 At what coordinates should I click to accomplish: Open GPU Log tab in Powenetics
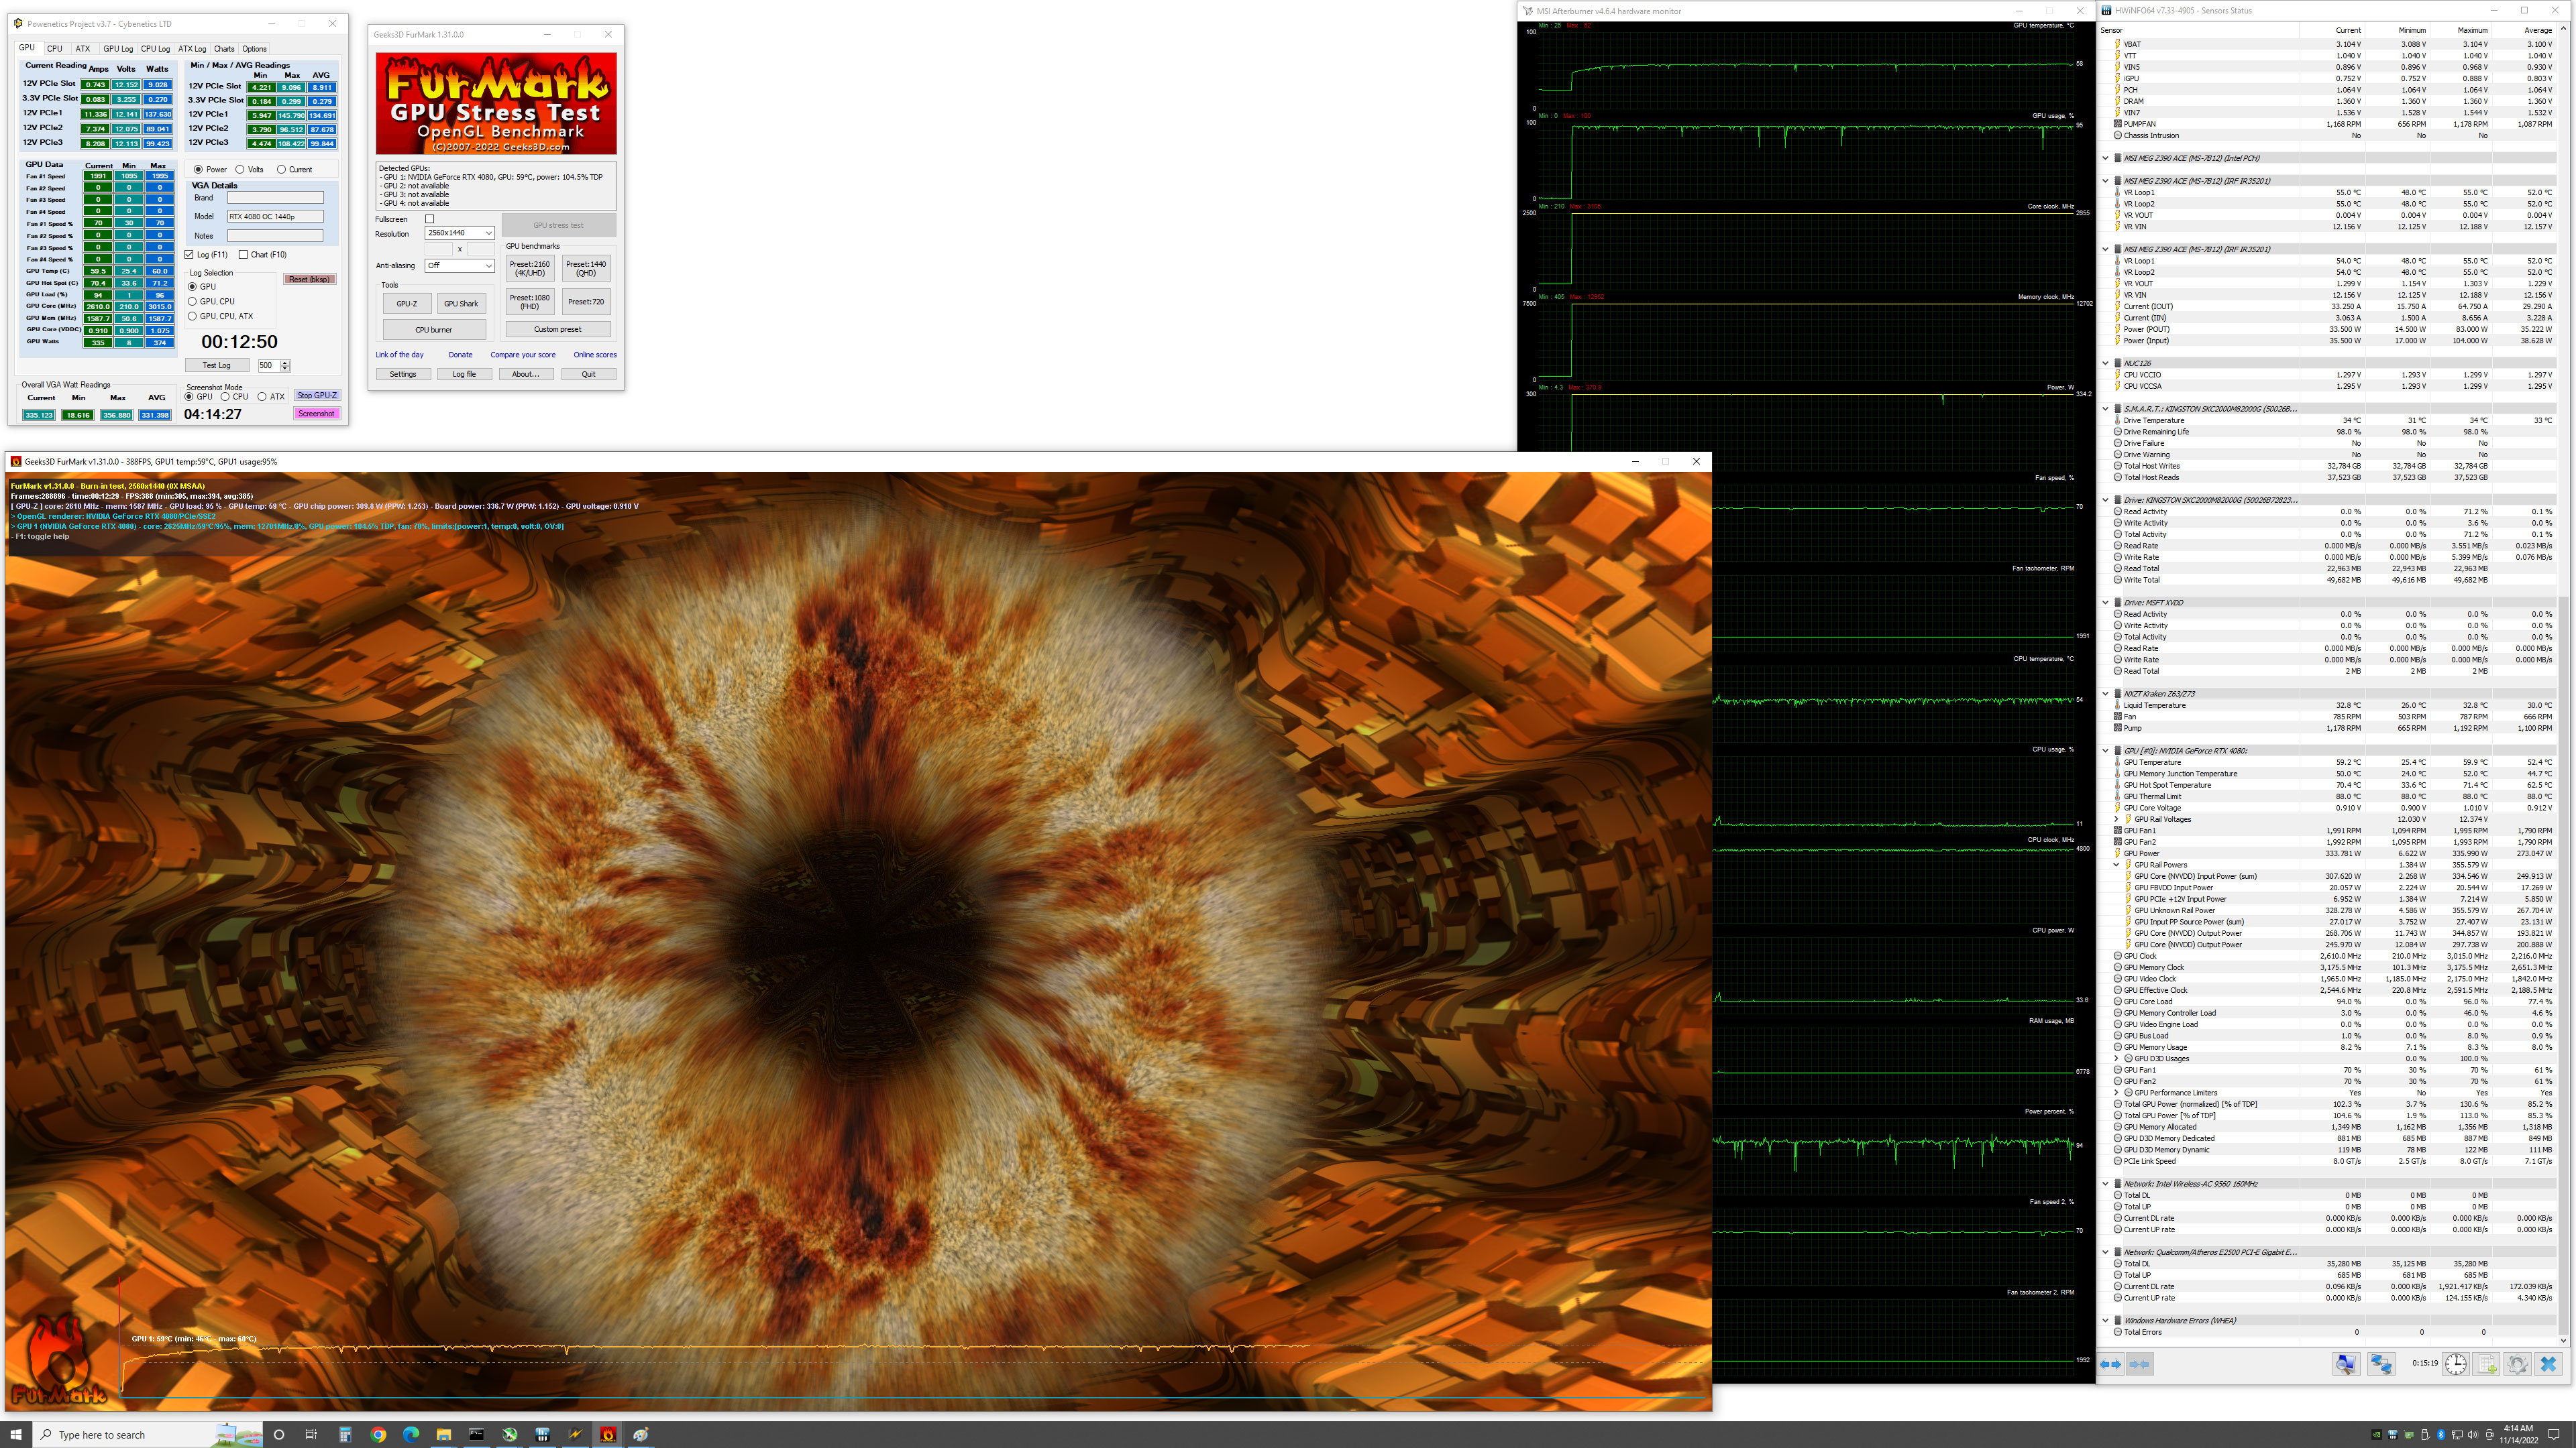(118, 48)
